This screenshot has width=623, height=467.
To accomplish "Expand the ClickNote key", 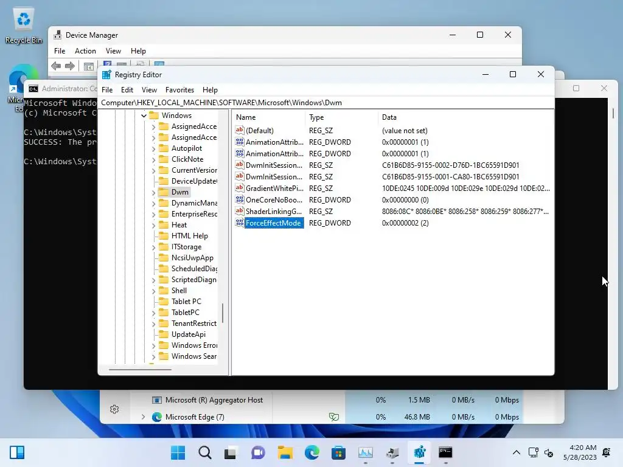I will tap(153, 160).
